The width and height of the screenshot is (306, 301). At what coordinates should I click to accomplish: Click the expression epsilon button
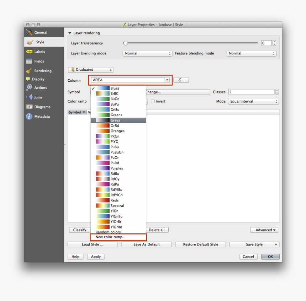pos(181,80)
